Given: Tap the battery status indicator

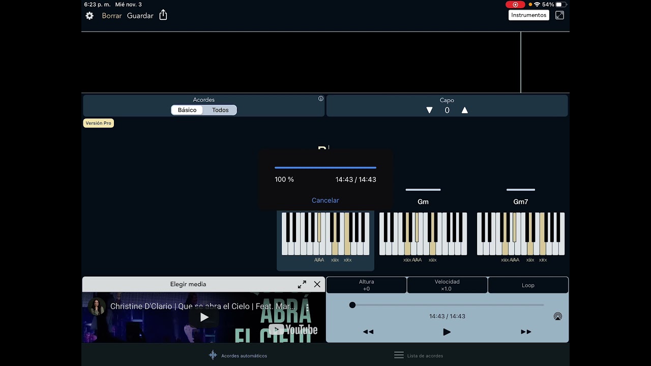Looking at the screenshot, I should (x=562, y=5).
